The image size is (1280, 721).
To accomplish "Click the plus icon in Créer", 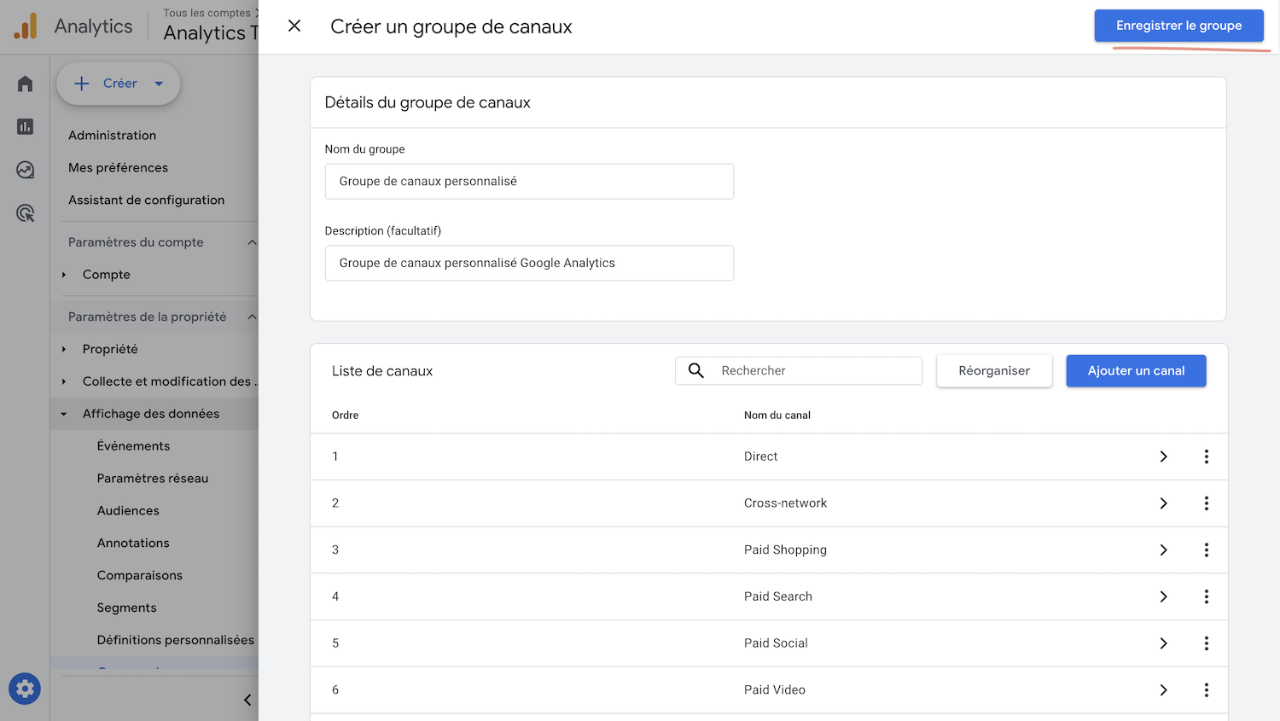I will pos(82,84).
